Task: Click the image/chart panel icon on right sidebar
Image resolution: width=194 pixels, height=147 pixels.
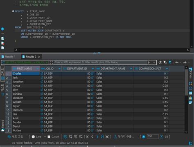Action: [191, 93]
